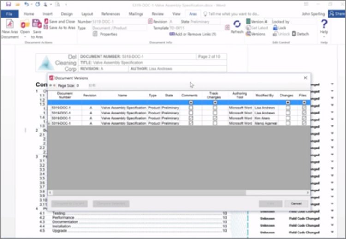
Task: Click the green Version icon
Action: pos(248,21)
